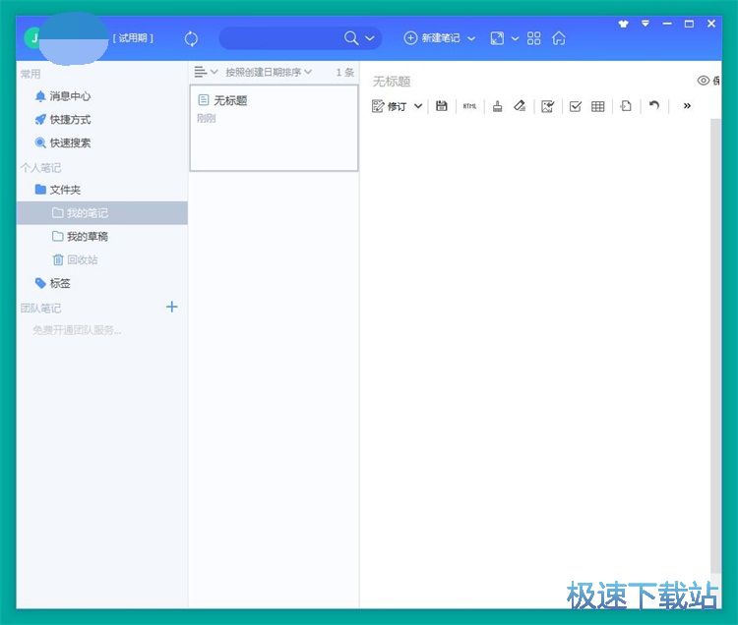The width and height of the screenshot is (738, 625).
Task: Click the eye view-mode icon
Action: click(x=704, y=81)
